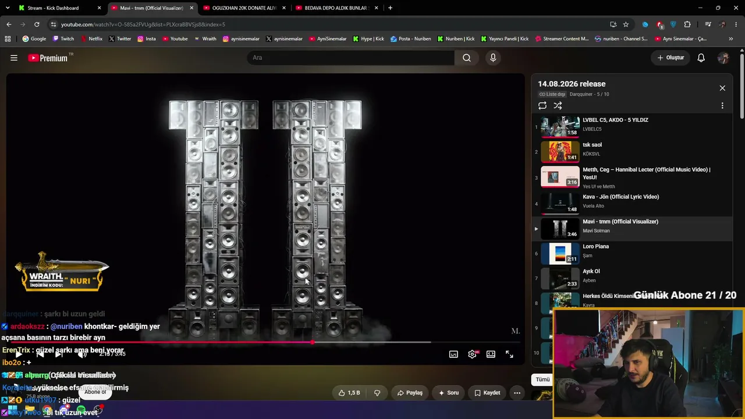Open a new browser tab
Screen dimensions: 745x419
pos(390,8)
